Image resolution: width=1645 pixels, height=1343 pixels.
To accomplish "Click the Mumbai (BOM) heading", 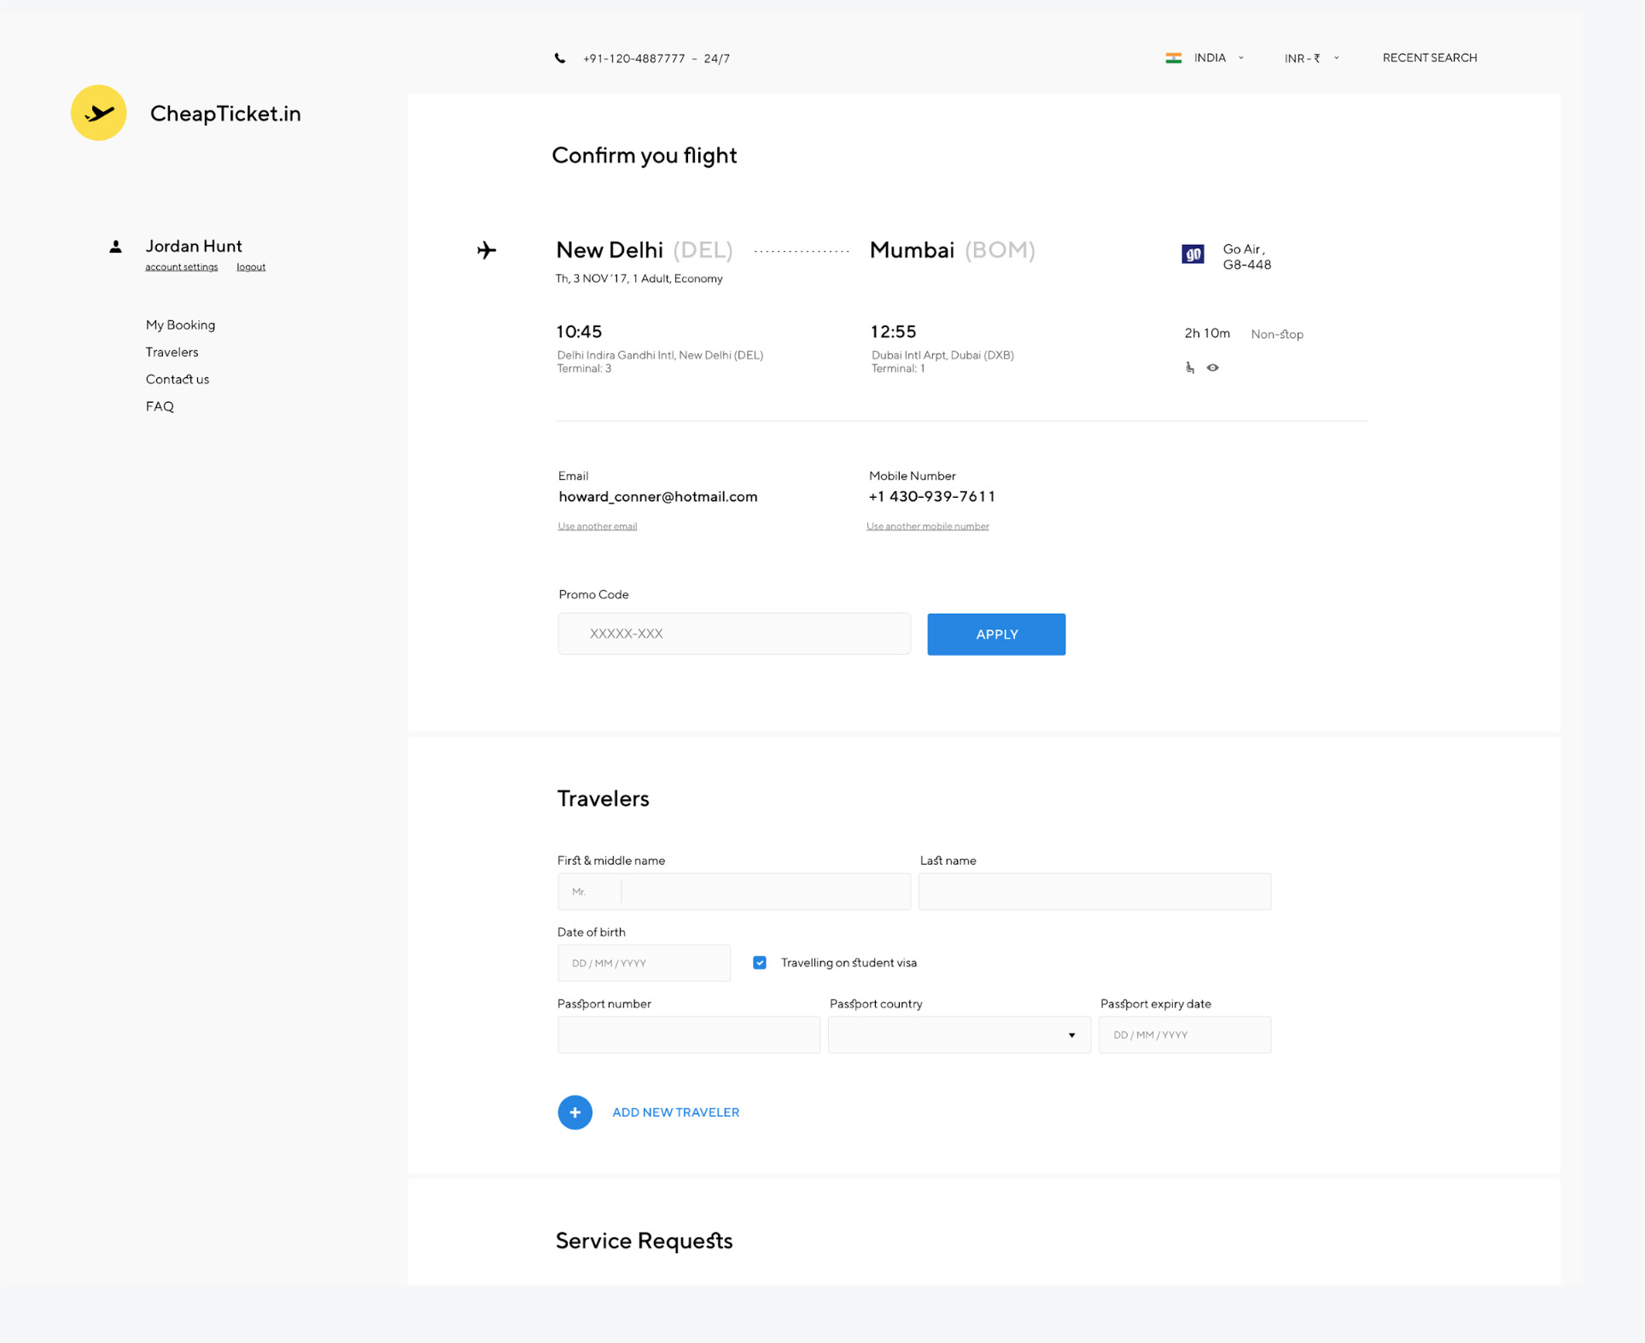I will coord(953,250).
